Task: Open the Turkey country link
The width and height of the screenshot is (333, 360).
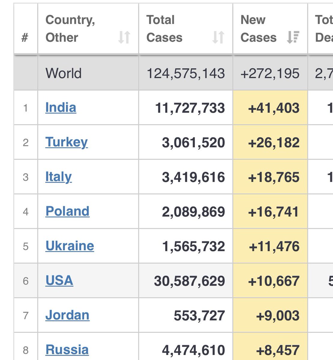Action: tap(66, 142)
